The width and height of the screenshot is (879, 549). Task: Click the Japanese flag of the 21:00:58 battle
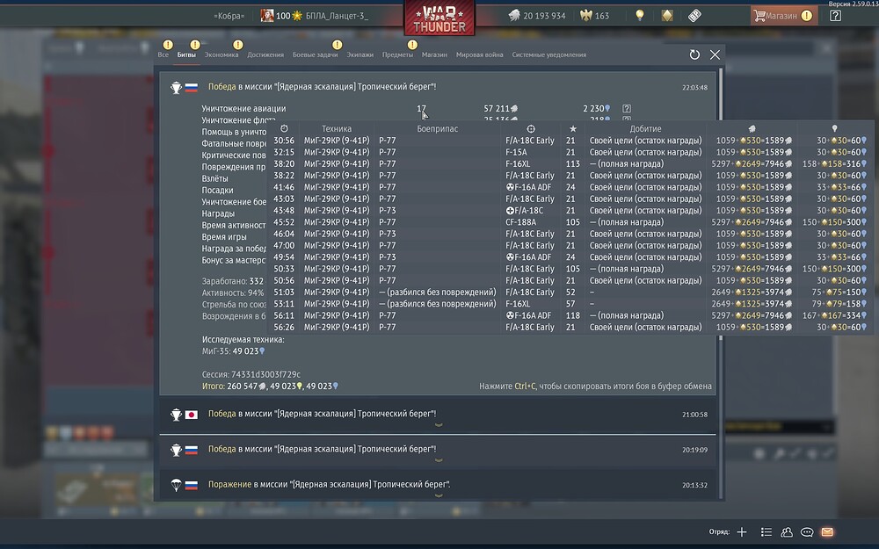pyautogui.click(x=191, y=415)
